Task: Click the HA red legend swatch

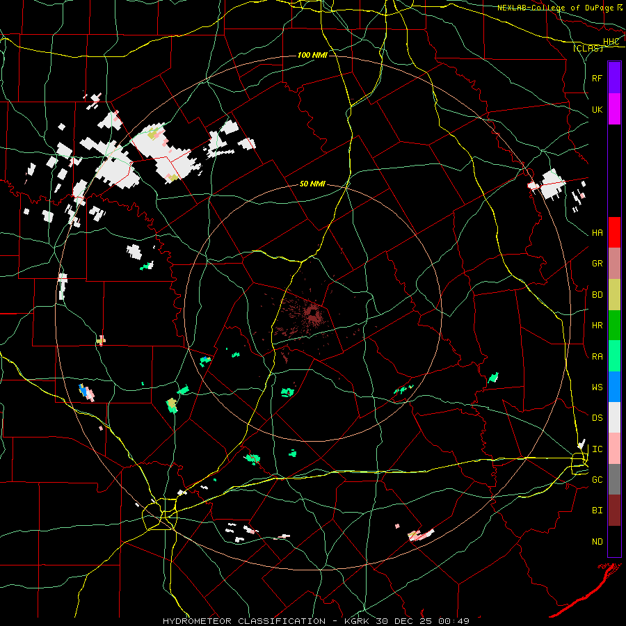Action: point(614,232)
